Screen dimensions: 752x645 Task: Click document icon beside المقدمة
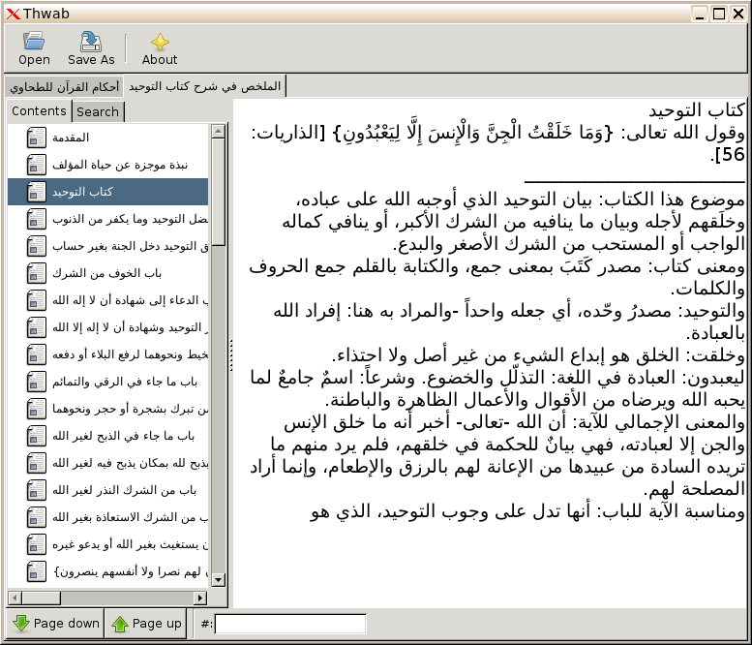click(37, 138)
